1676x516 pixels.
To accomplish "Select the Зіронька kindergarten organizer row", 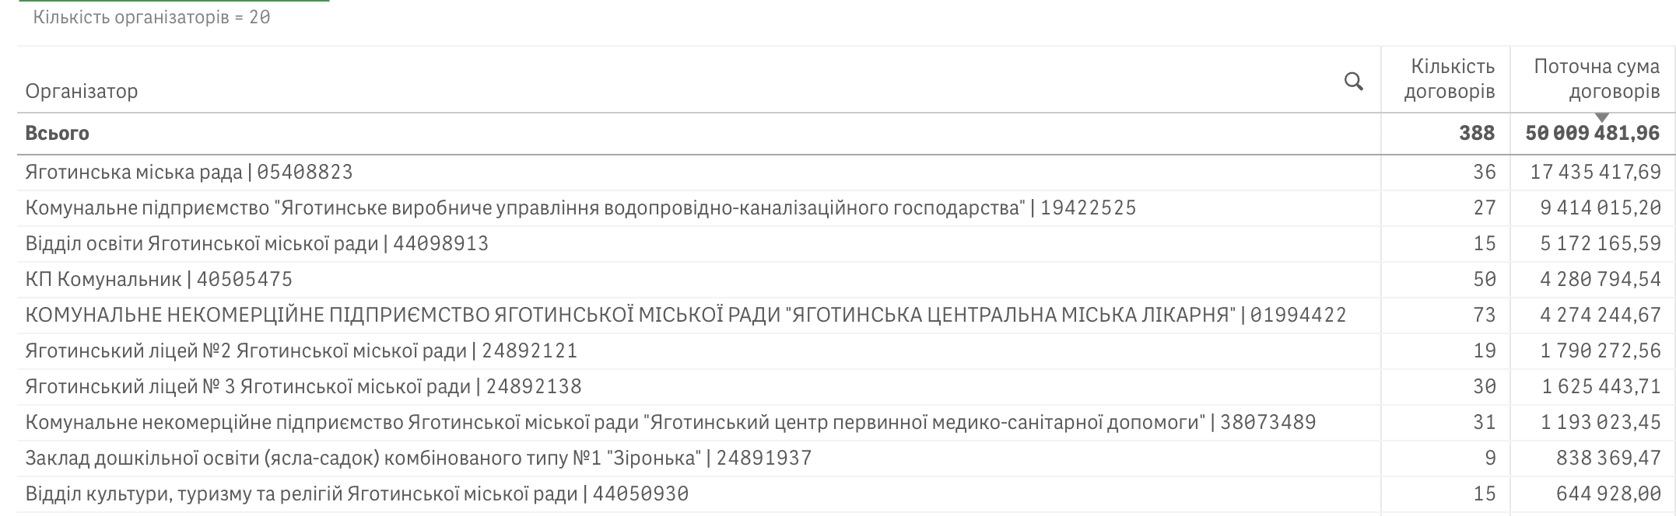I will click(x=419, y=458).
